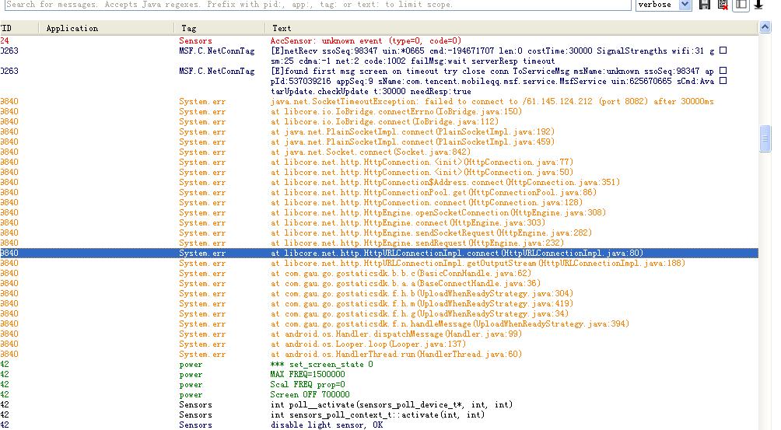Select the AccSensor unknown event row
The height and width of the screenshot is (430, 781).
379,40
